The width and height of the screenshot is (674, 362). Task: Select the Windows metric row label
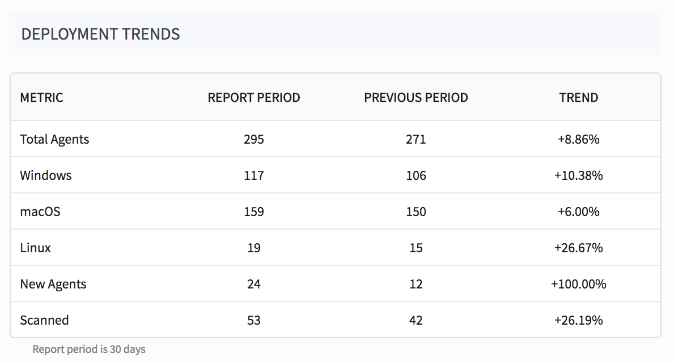(45, 175)
